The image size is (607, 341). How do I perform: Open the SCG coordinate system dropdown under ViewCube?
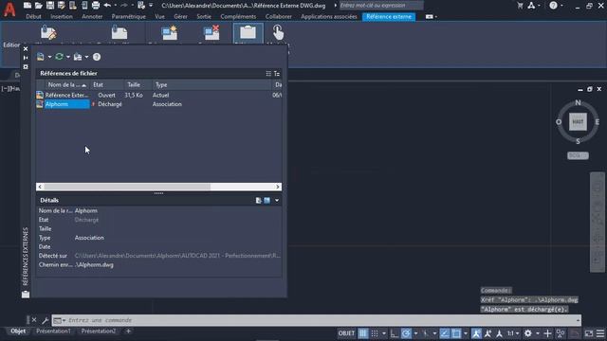click(578, 155)
